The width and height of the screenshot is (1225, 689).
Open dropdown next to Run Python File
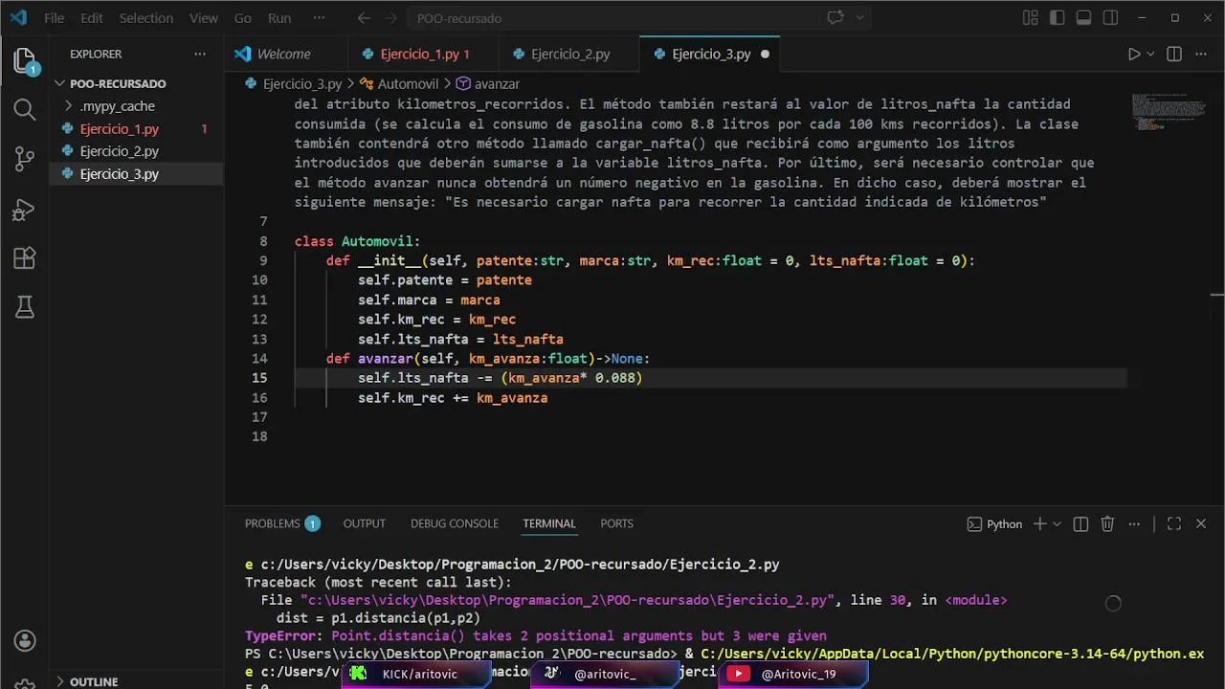point(1150,55)
